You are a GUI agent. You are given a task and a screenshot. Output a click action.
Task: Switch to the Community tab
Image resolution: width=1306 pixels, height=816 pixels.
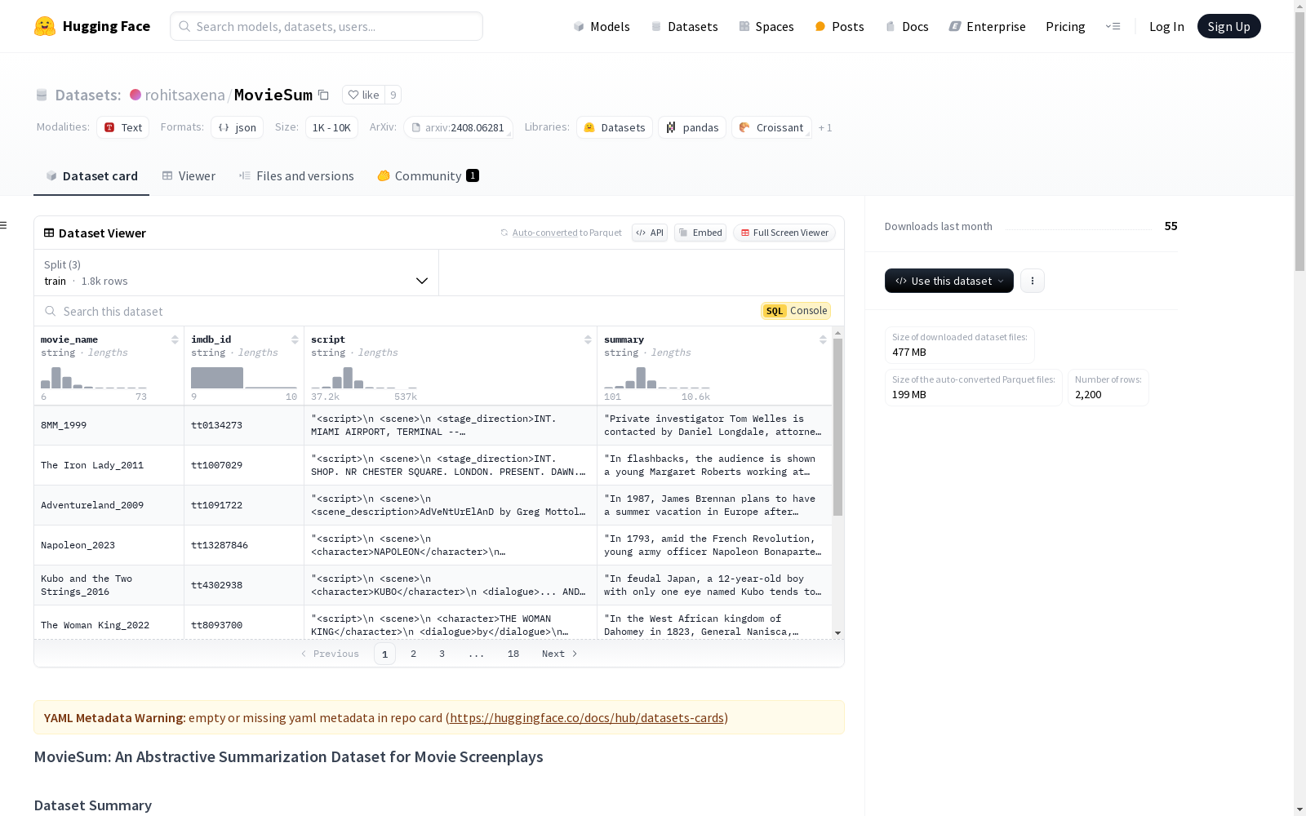click(x=428, y=176)
